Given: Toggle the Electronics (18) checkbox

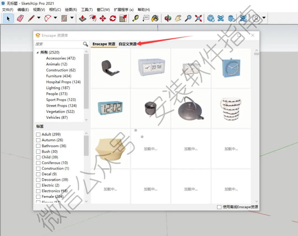Looking at the screenshot, I should (38, 191).
